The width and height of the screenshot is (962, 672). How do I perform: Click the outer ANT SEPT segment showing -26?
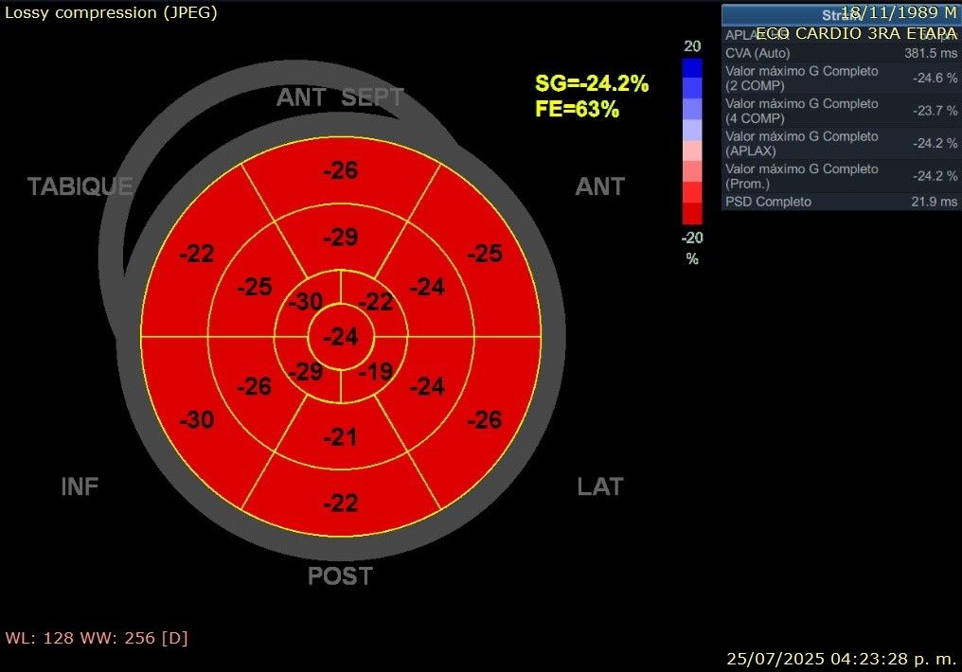pos(340,171)
